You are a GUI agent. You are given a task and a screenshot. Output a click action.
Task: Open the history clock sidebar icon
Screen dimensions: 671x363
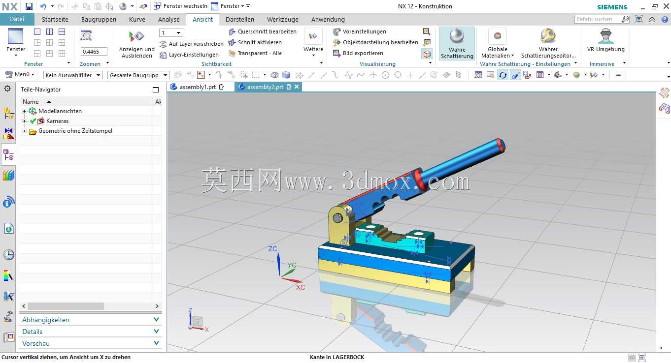click(x=8, y=254)
